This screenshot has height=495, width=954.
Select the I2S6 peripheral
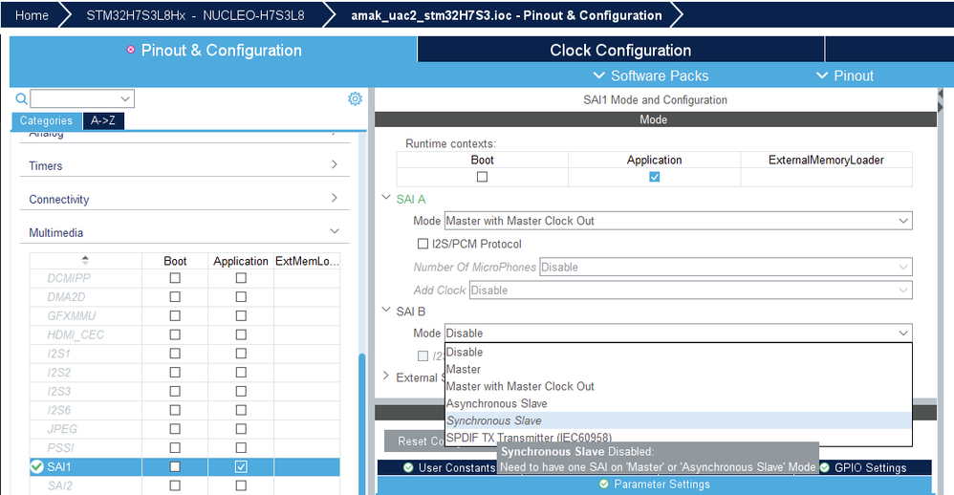pyautogui.click(x=59, y=410)
